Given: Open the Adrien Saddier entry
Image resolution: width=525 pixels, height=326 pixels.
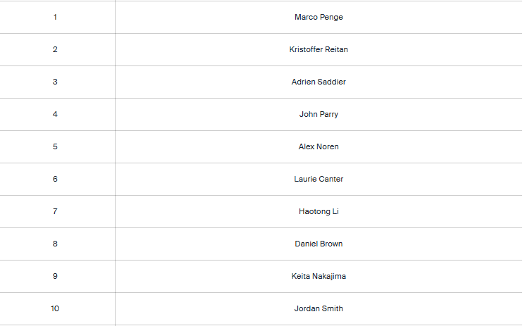Looking at the screenshot, I should point(319,82).
